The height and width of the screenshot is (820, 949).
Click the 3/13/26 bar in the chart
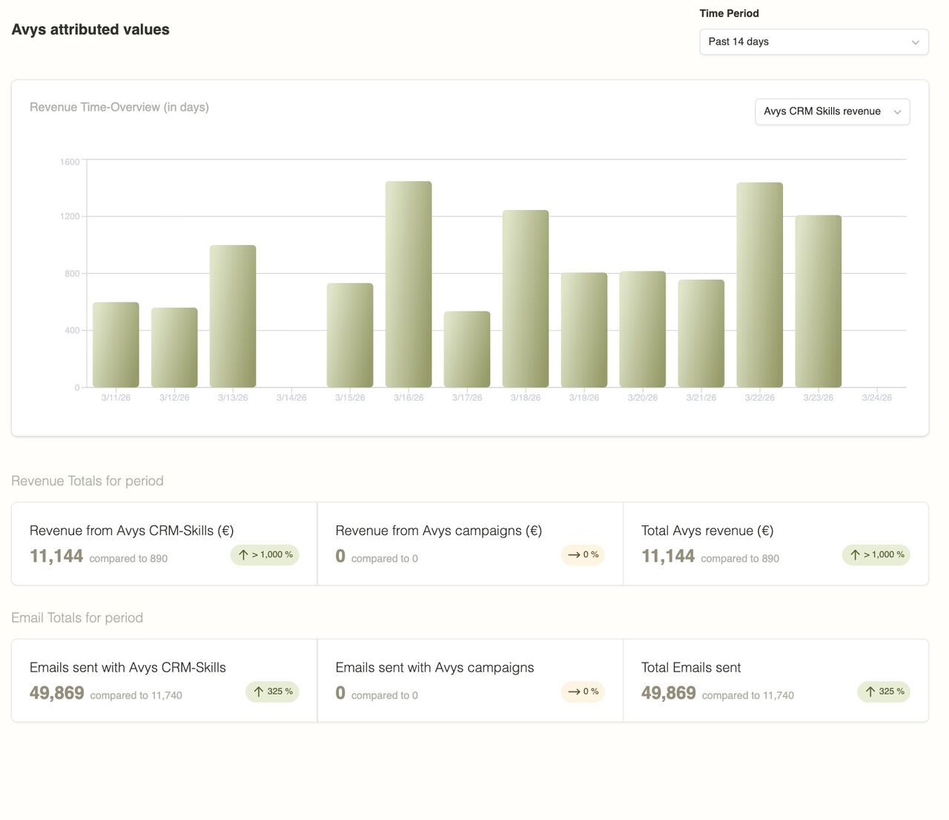coord(233,316)
